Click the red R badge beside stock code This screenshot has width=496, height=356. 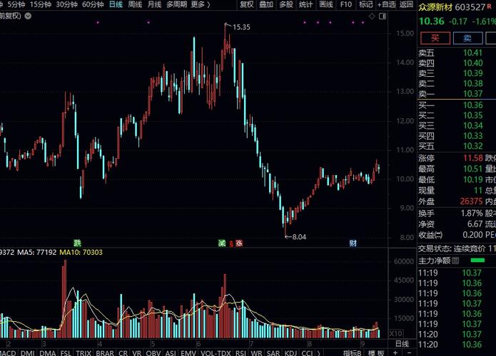tap(490, 6)
